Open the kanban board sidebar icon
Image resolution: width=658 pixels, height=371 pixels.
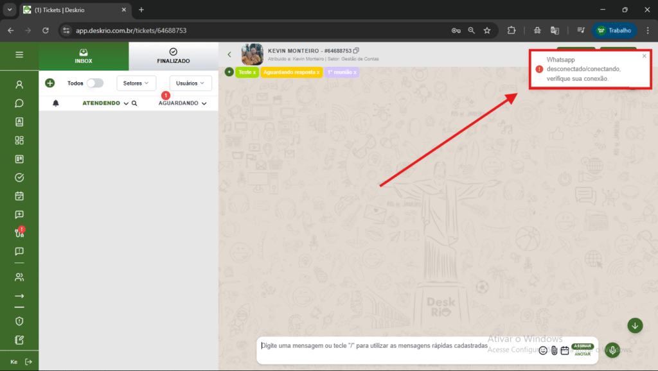click(x=19, y=159)
